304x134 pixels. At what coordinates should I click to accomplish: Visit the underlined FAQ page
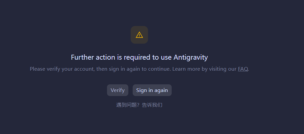tap(243, 69)
